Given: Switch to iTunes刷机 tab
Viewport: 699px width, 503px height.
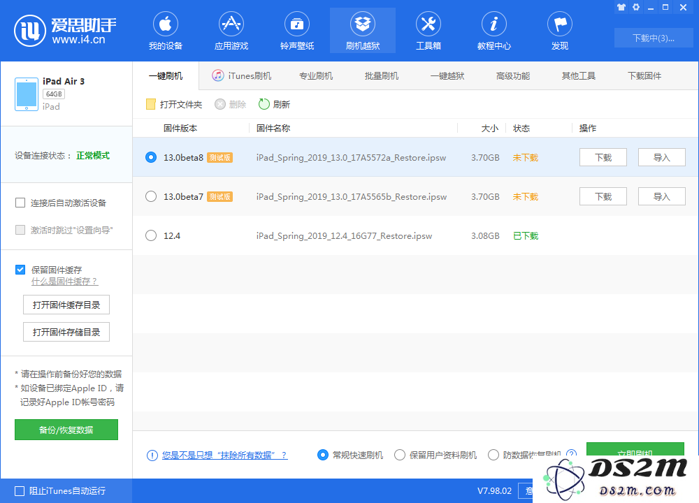Looking at the screenshot, I should (242, 76).
